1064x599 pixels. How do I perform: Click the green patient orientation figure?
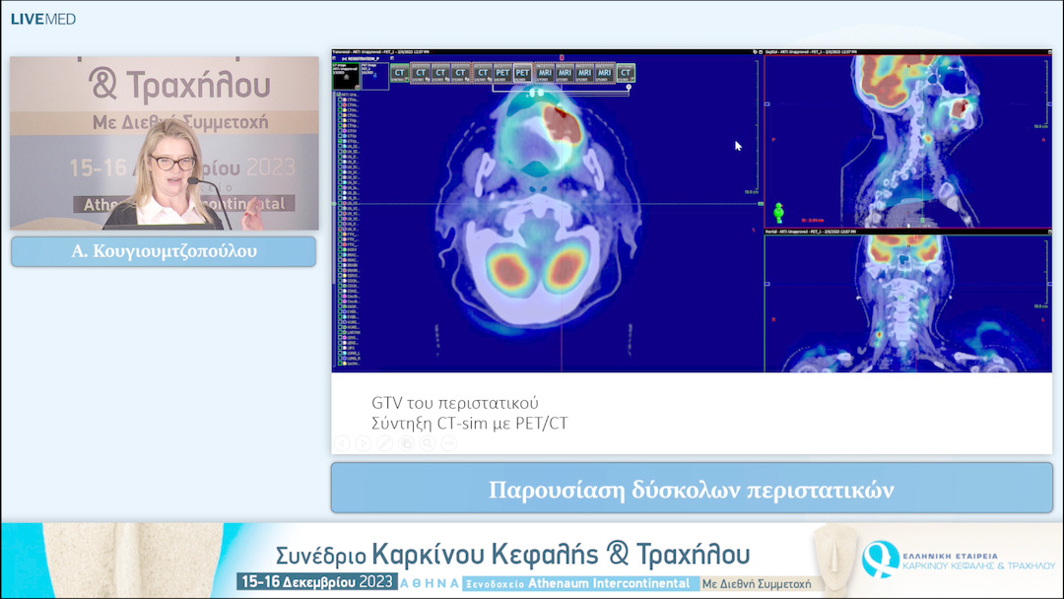(x=779, y=212)
